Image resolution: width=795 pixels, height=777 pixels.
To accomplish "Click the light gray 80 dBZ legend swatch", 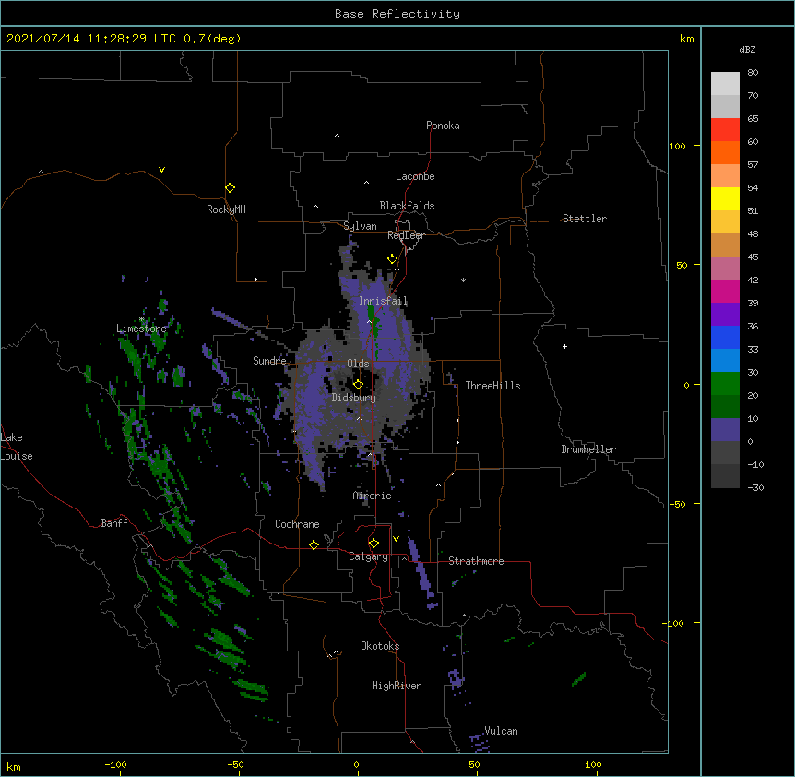I will coord(725,83).
